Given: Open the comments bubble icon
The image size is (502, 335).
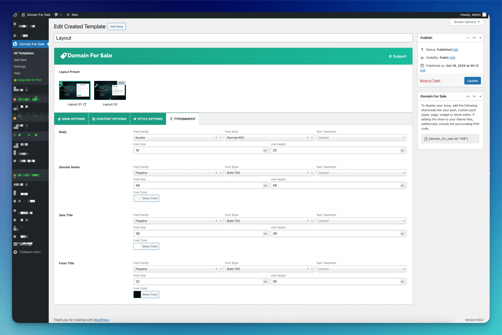Looking at the screenshot, I should 56,15.
